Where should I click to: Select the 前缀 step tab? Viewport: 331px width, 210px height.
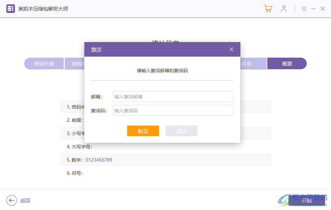point(74,64)
